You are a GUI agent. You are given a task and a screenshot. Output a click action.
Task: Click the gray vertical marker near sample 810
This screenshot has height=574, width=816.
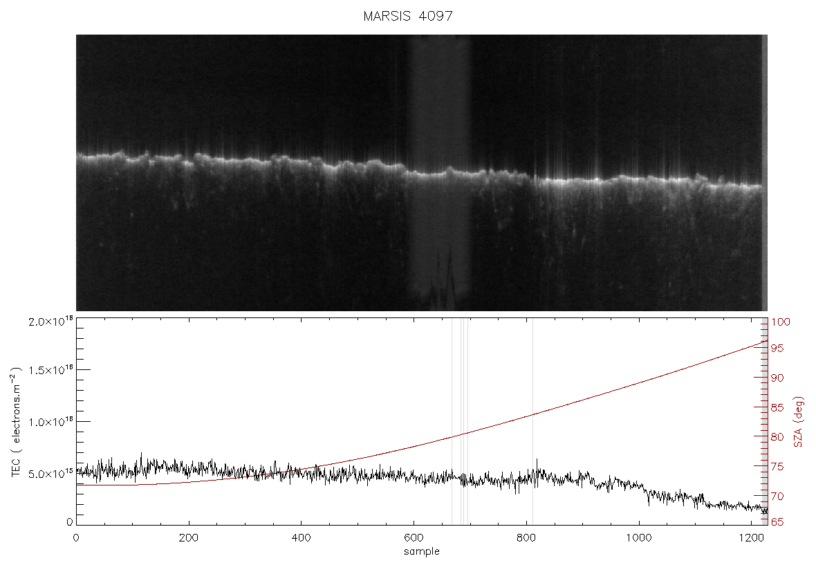point(532,422)
